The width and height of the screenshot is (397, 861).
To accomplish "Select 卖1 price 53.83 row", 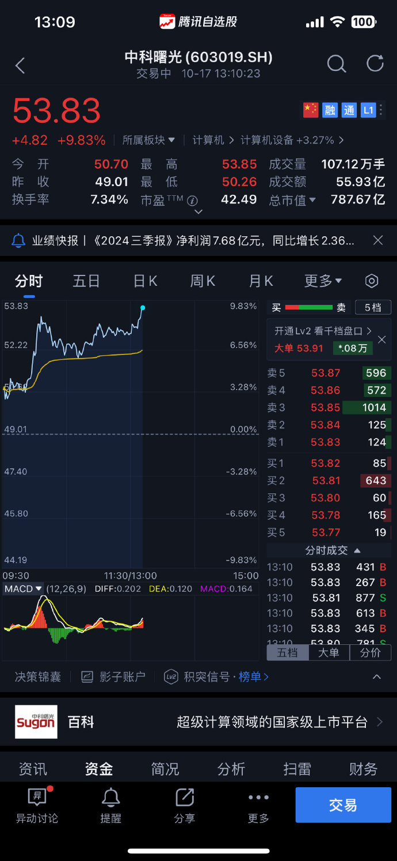I will point(329,442).
